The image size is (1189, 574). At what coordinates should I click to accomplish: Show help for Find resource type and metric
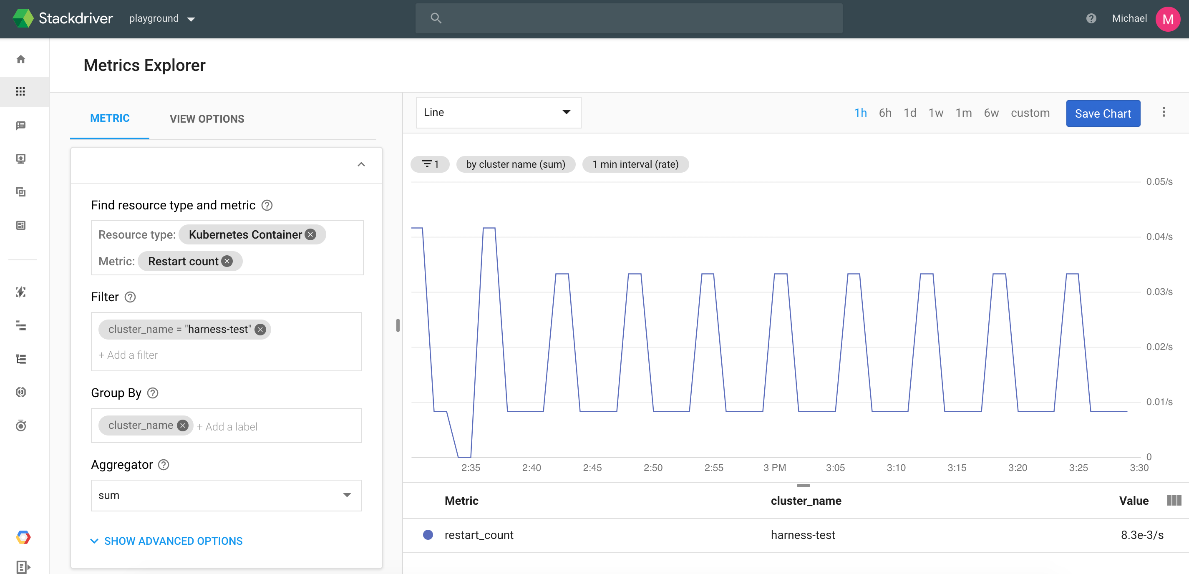point(267,205)
